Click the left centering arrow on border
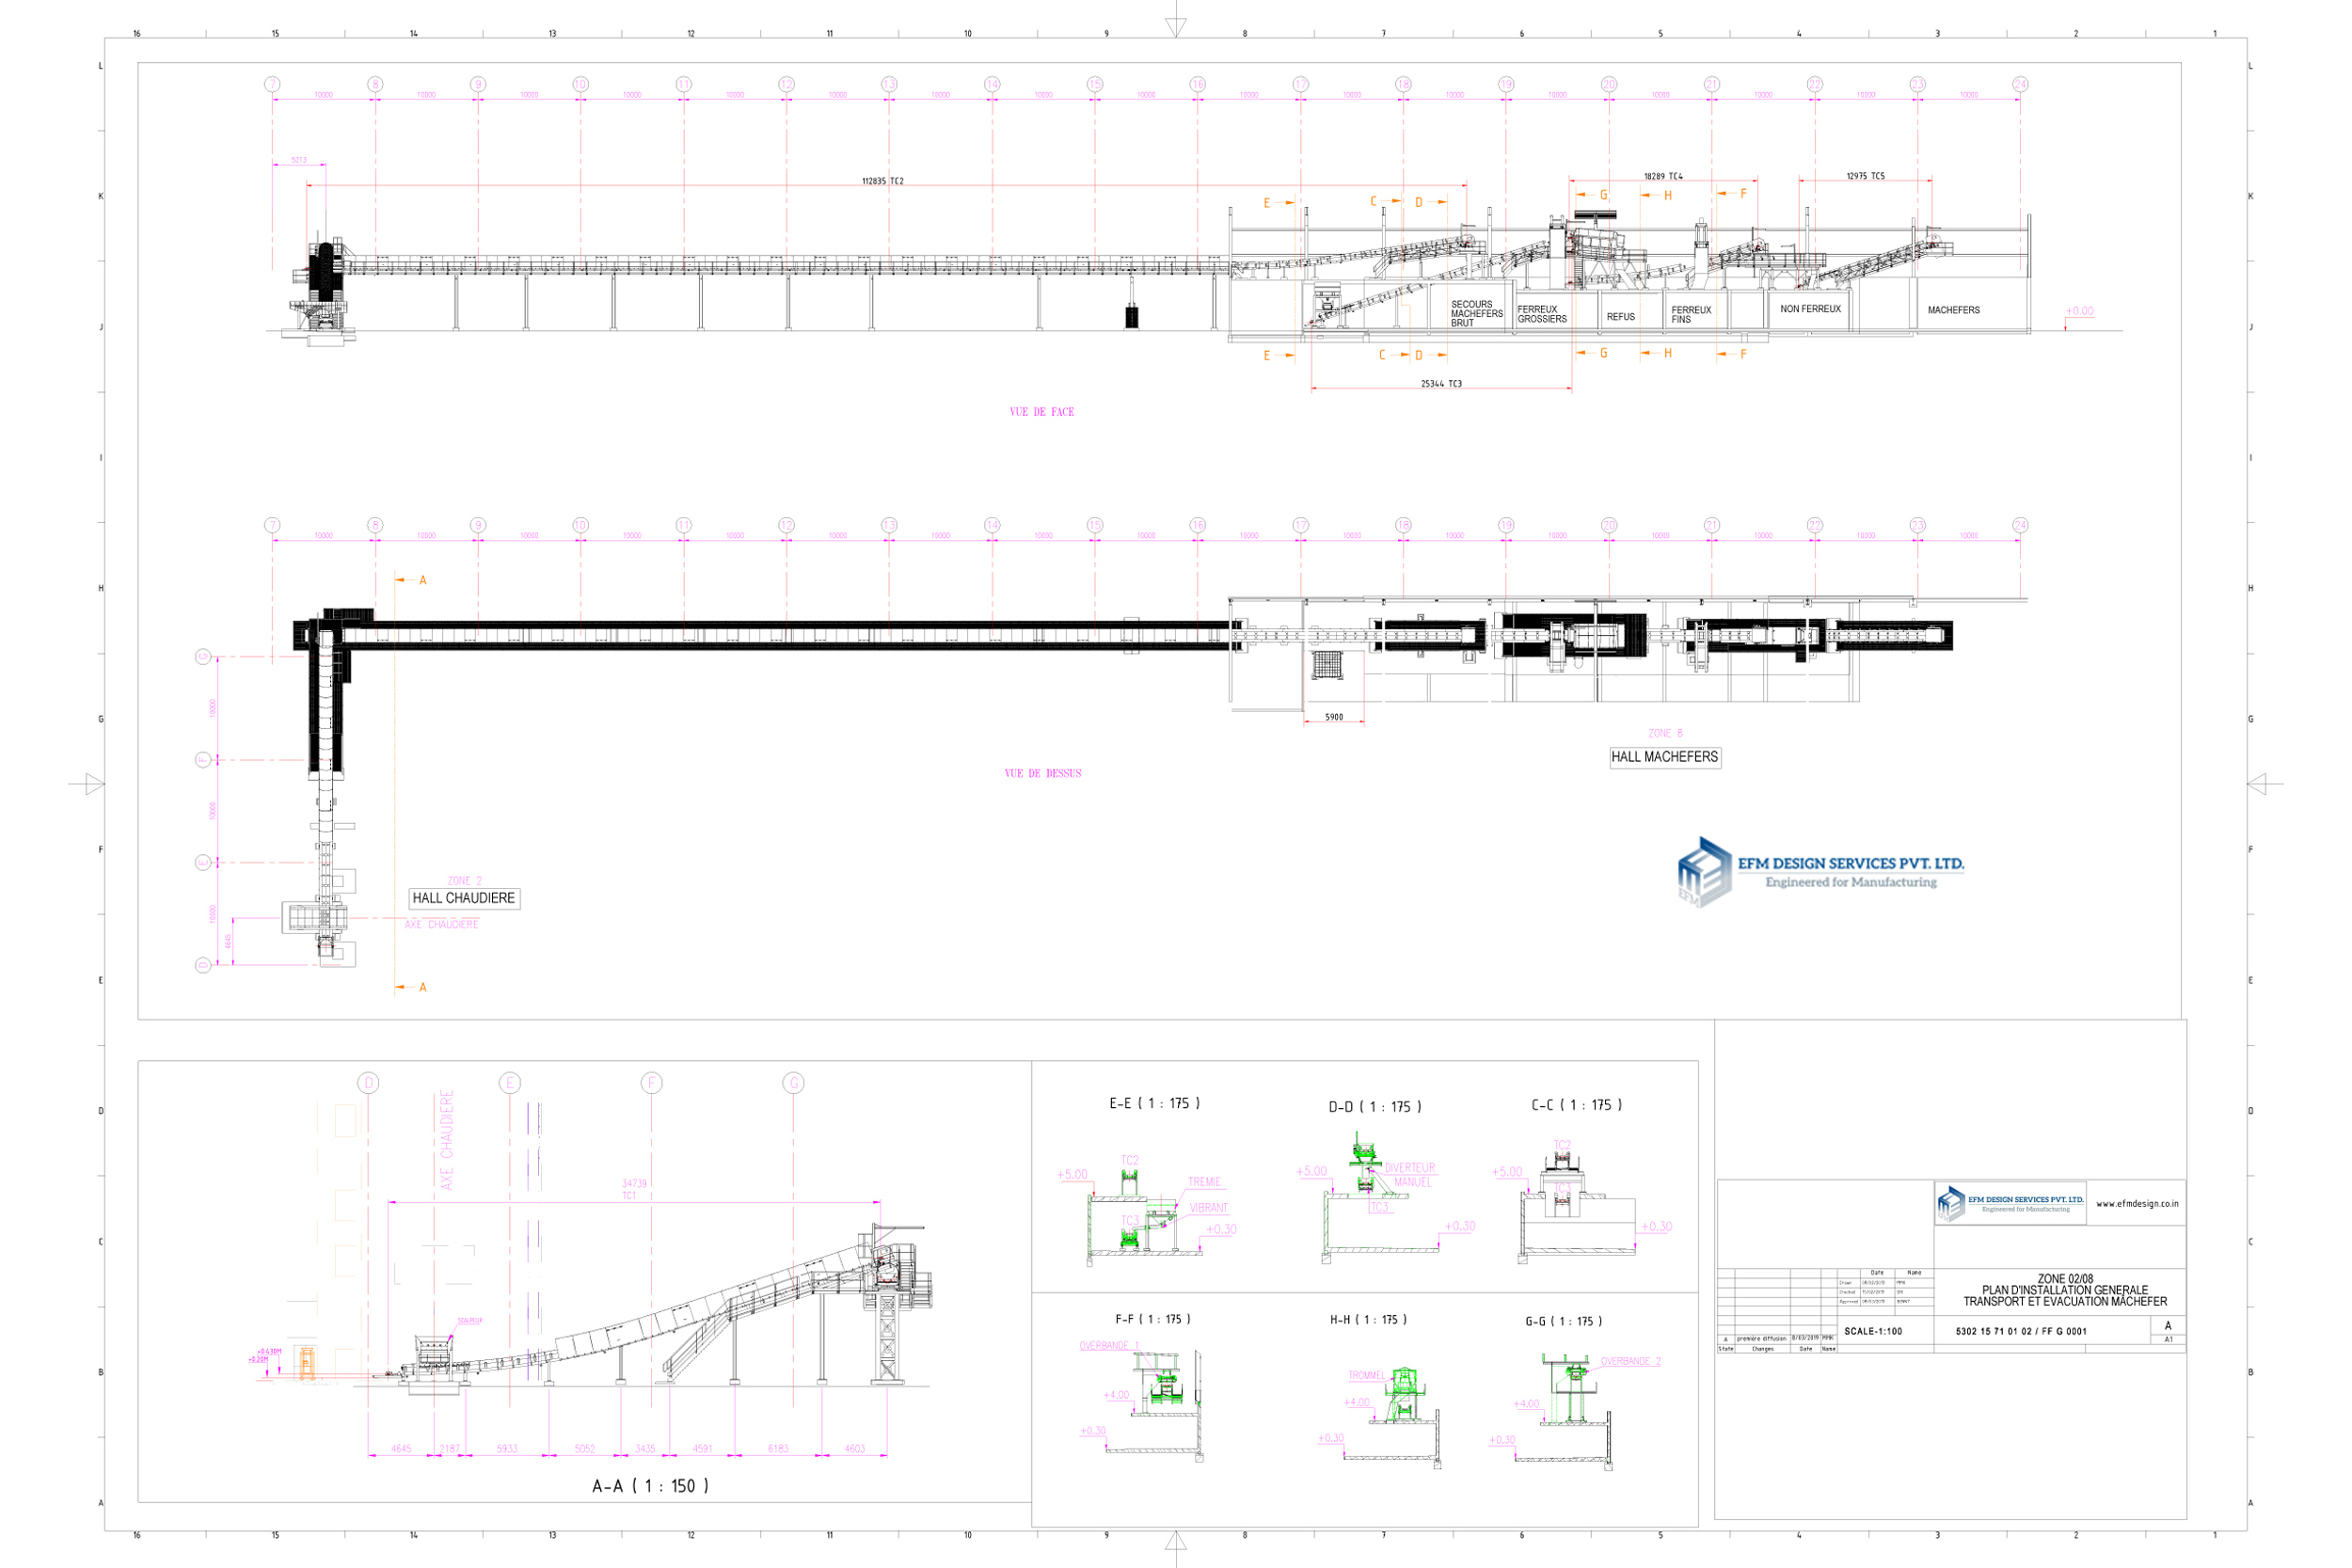 coord(94,784)
